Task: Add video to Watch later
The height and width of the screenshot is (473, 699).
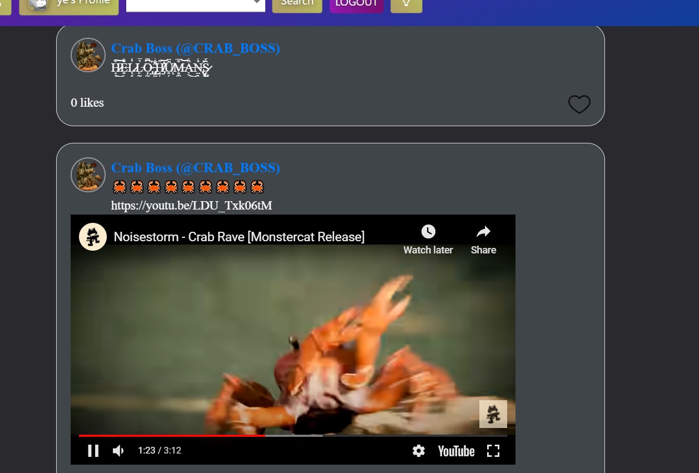Action: pyautogui.click(x=428, y=240)
